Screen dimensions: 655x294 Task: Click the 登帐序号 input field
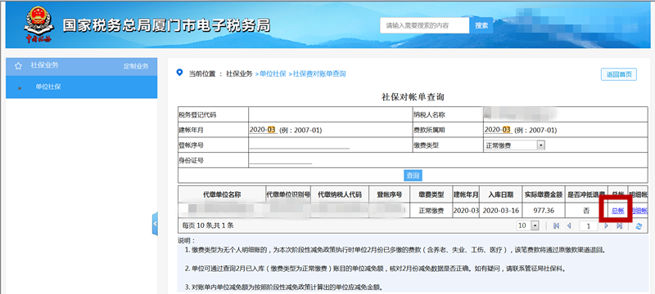coord(300,145)
